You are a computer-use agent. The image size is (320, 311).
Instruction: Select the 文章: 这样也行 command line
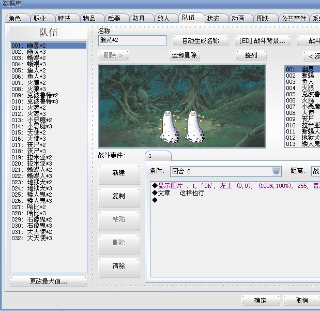(x=236, y=193)
